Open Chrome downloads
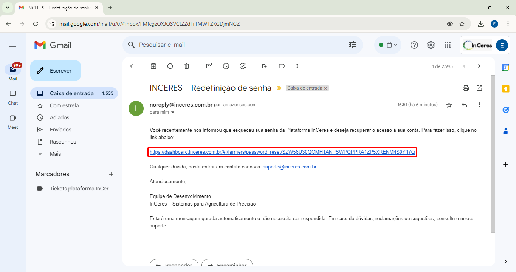The image size is (516, 272). coord(481,24)
